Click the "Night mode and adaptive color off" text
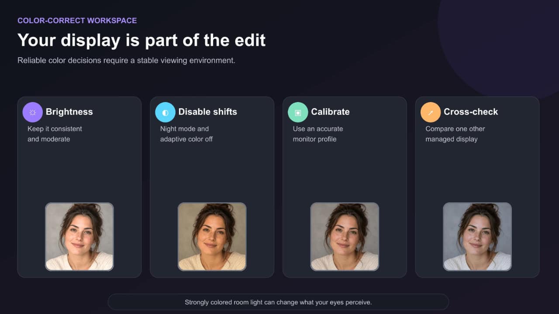The width and height of the screenshot is (559, 314). 186,134
